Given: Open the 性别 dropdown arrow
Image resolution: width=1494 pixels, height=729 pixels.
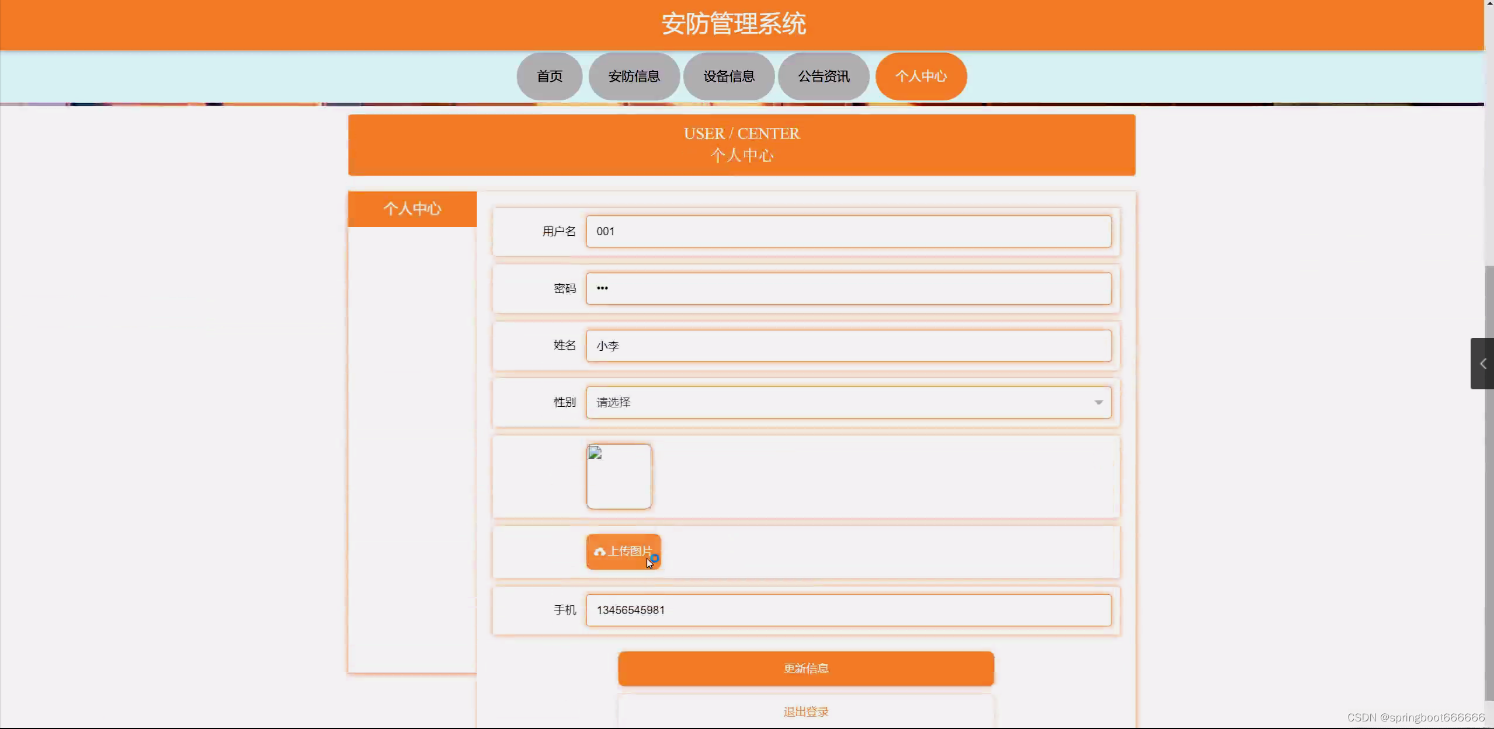Looking at the screenshot, I should pos(1098,402).
